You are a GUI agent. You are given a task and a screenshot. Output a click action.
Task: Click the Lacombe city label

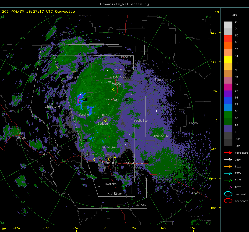coord(119,69)
